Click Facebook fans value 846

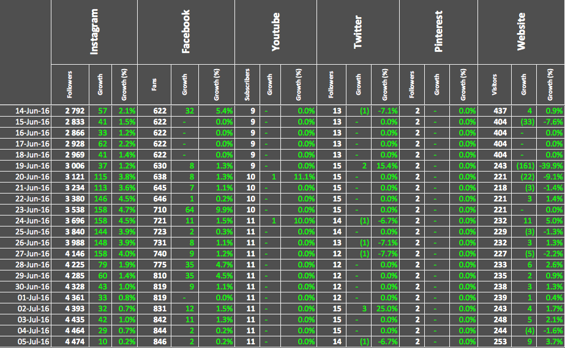tap(154, 341)
